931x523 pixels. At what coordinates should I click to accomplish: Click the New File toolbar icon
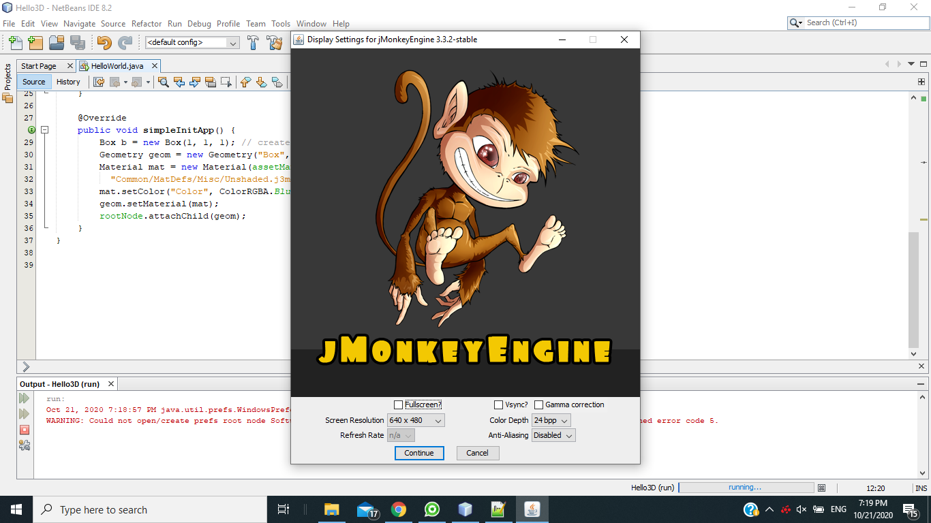click(15, 43)
